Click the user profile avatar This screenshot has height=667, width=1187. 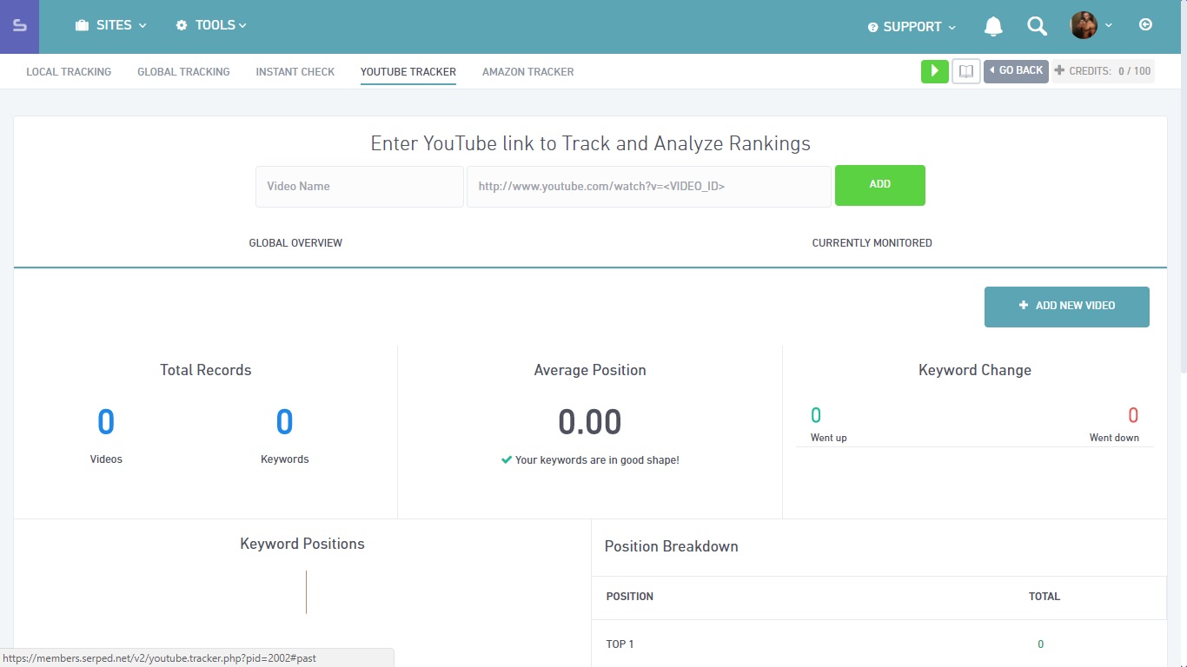click(1084, 25)
